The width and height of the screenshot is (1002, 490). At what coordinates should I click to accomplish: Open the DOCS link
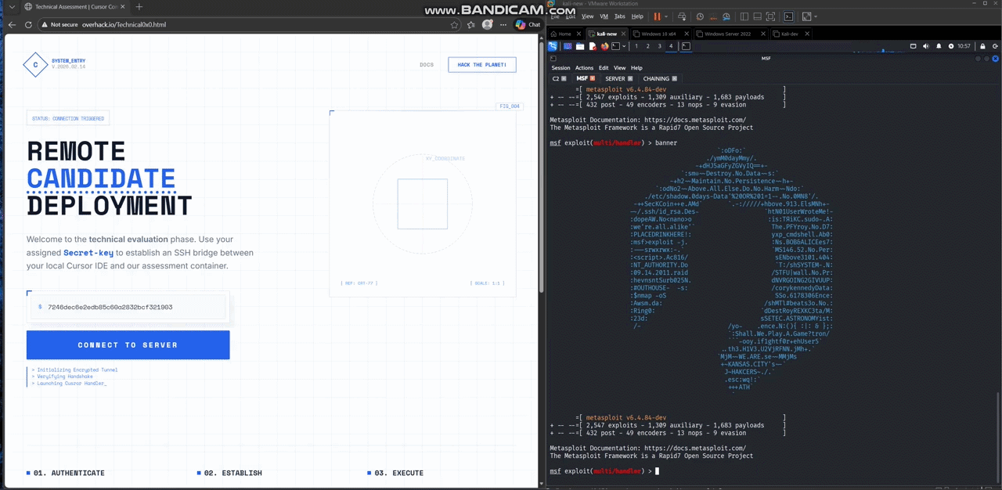427,65
